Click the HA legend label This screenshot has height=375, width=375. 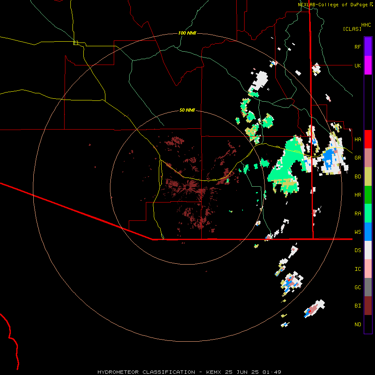[357, 139]
